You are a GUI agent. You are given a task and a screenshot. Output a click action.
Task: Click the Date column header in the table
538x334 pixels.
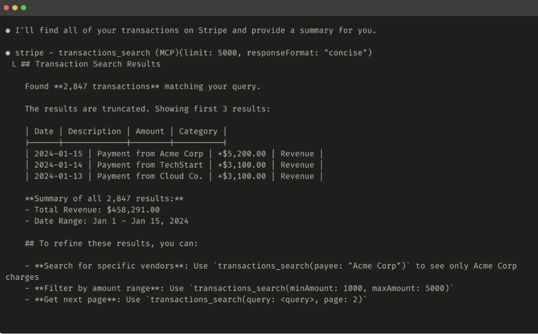(44, 132)
